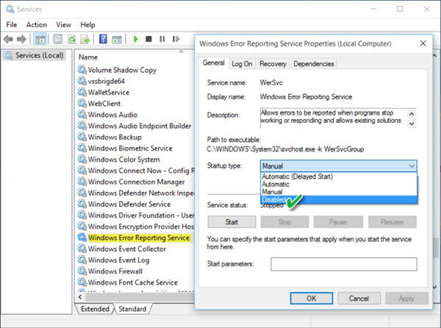Click the Forward arrow in Services toolbar

tap(21, 39)
